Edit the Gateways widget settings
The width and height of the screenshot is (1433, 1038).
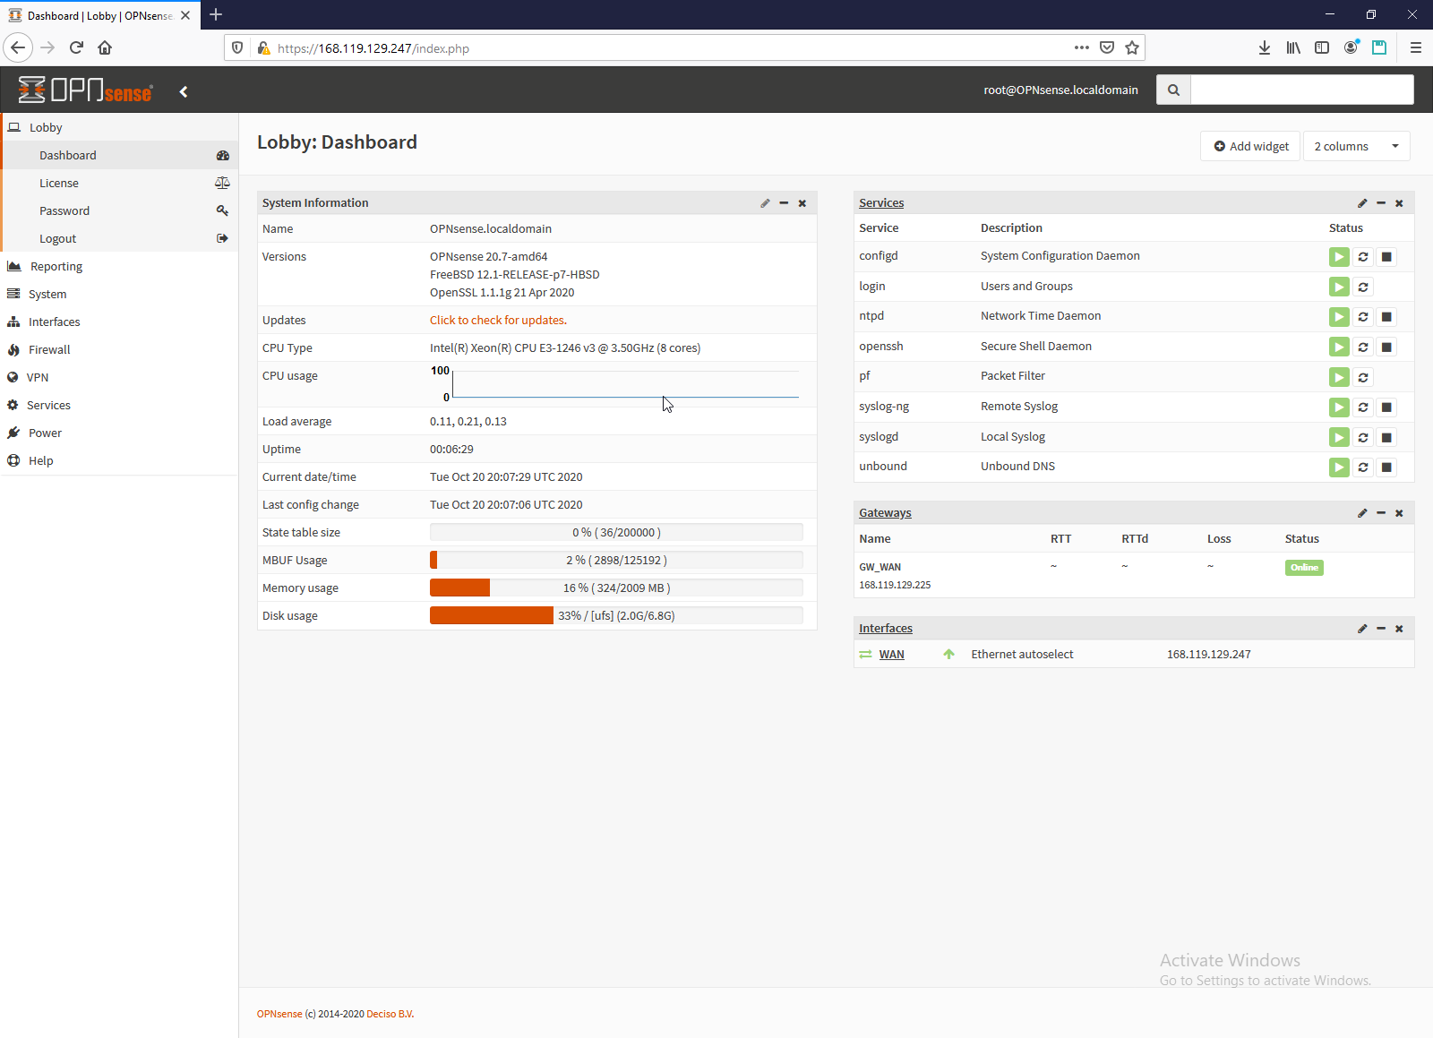[1362, 513]
